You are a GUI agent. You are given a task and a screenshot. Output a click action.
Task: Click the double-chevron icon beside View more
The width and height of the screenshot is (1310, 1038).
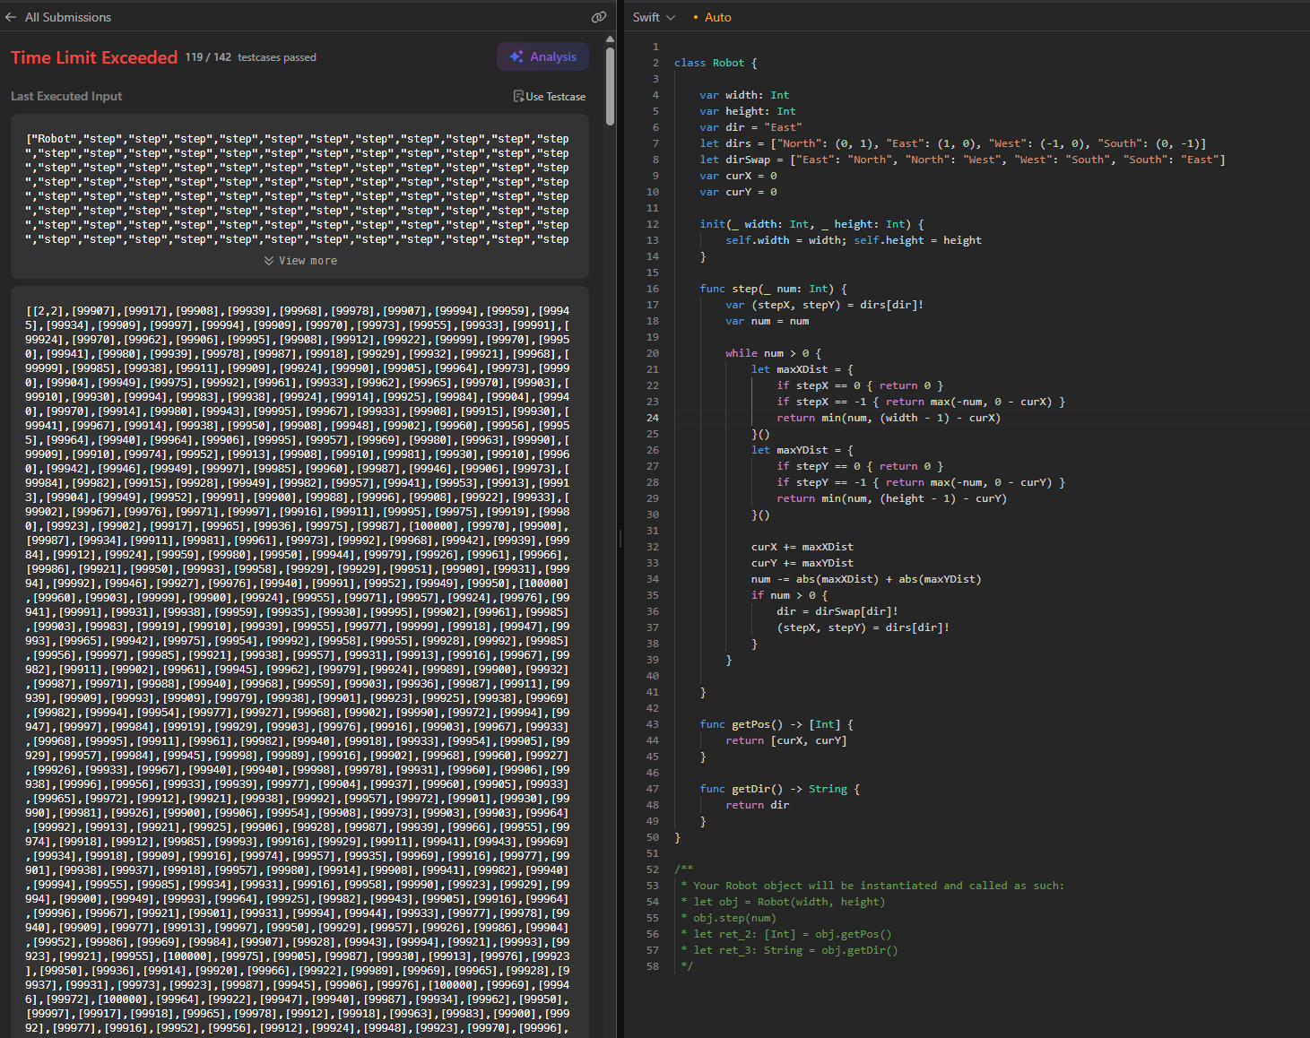[x=269, y=261]
